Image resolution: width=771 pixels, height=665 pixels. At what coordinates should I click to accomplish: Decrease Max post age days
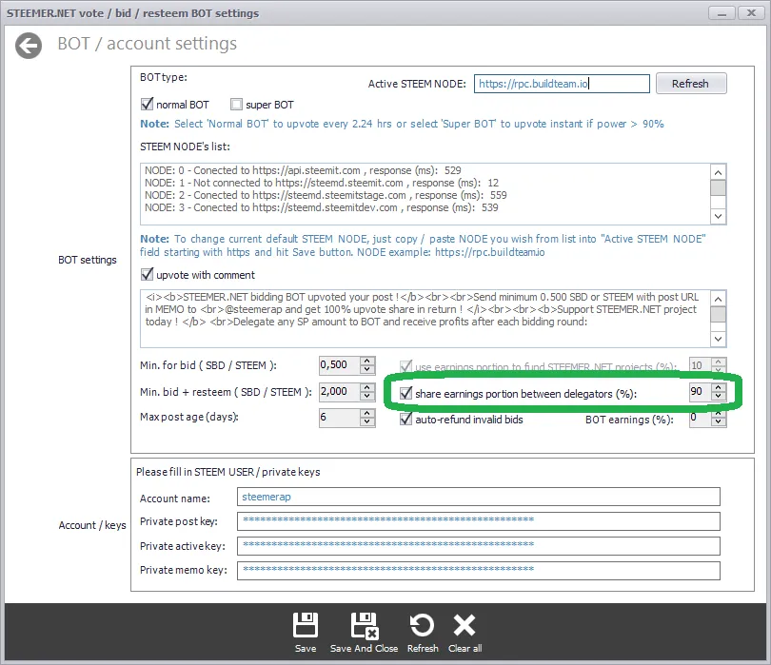click(367, 422)
